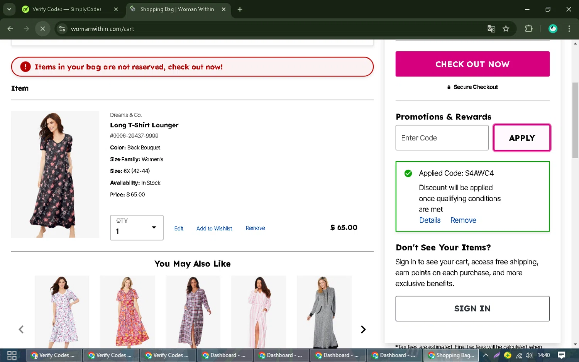Open the extensions puzzle icon
This screenshot has height=362, width=579.
click(528, 29)
